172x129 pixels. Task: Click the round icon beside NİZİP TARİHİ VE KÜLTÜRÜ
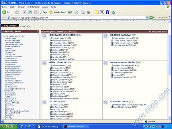click(44, 36)
